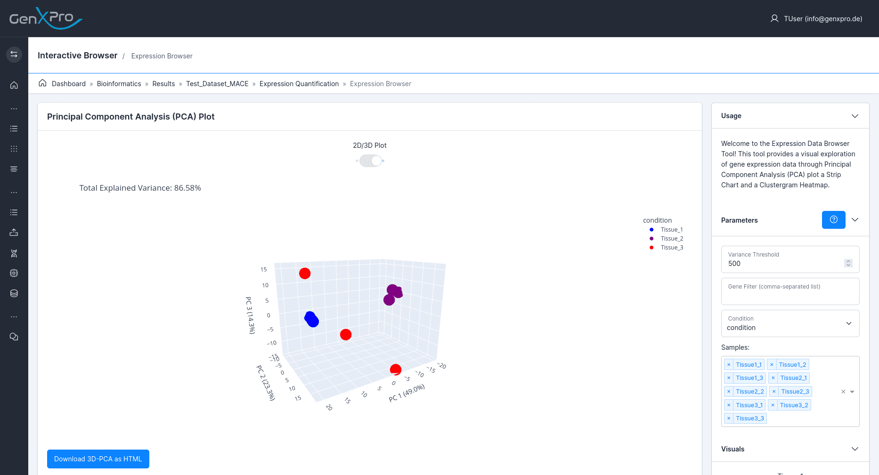Click the processor chip icon in sidebar
The image size is (879, 475).
14,273
